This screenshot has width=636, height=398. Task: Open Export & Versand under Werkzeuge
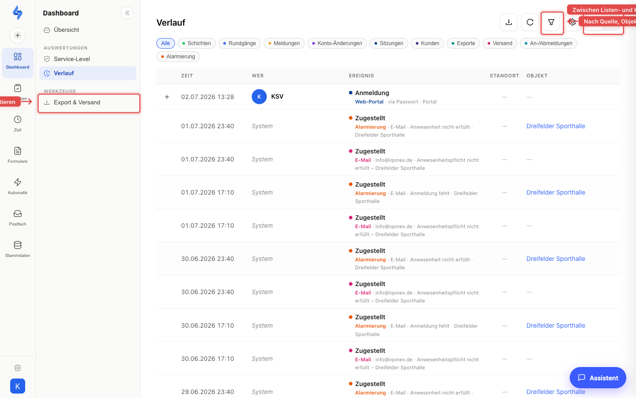[x=88, y=103]
